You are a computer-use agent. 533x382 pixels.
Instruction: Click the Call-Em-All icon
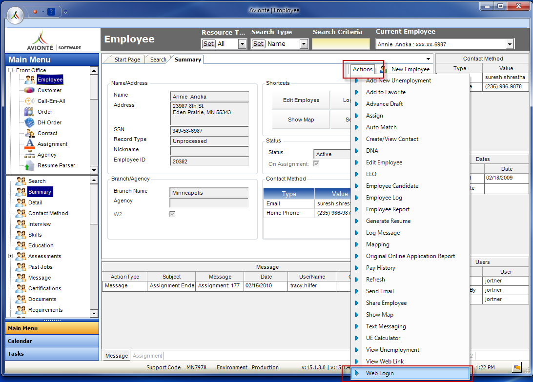click(29, 101)
